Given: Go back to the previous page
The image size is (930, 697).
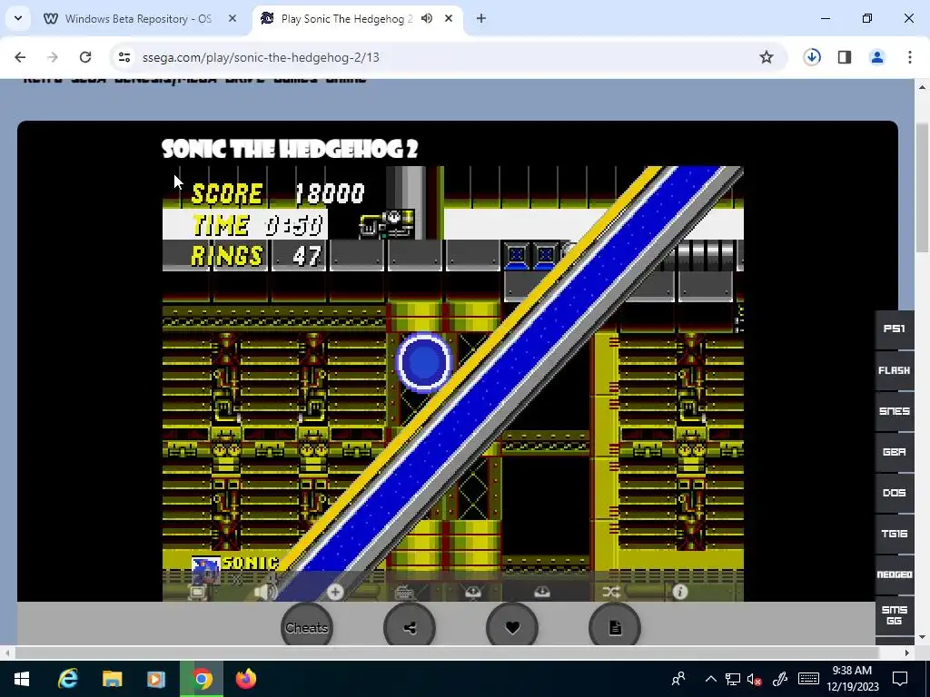Looking at the screenshot, I should (20, 57).
